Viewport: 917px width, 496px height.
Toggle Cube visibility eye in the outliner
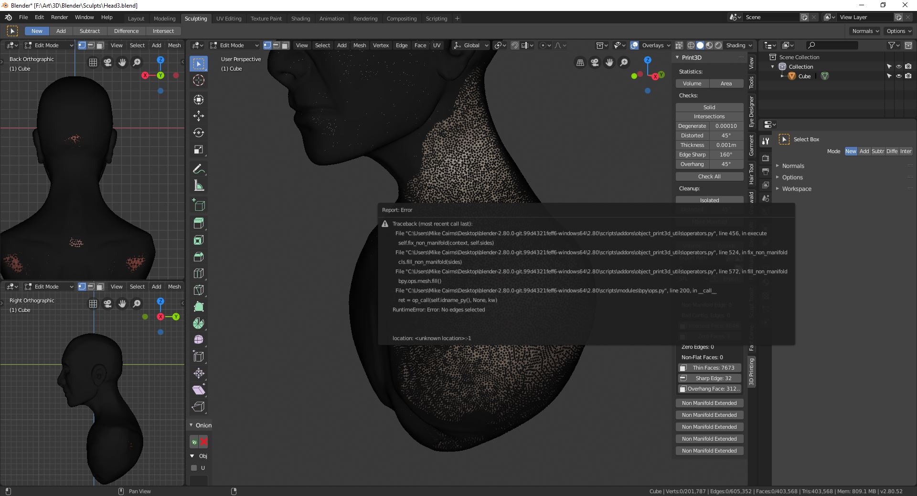pyautogui.click(x=899, y=76)
